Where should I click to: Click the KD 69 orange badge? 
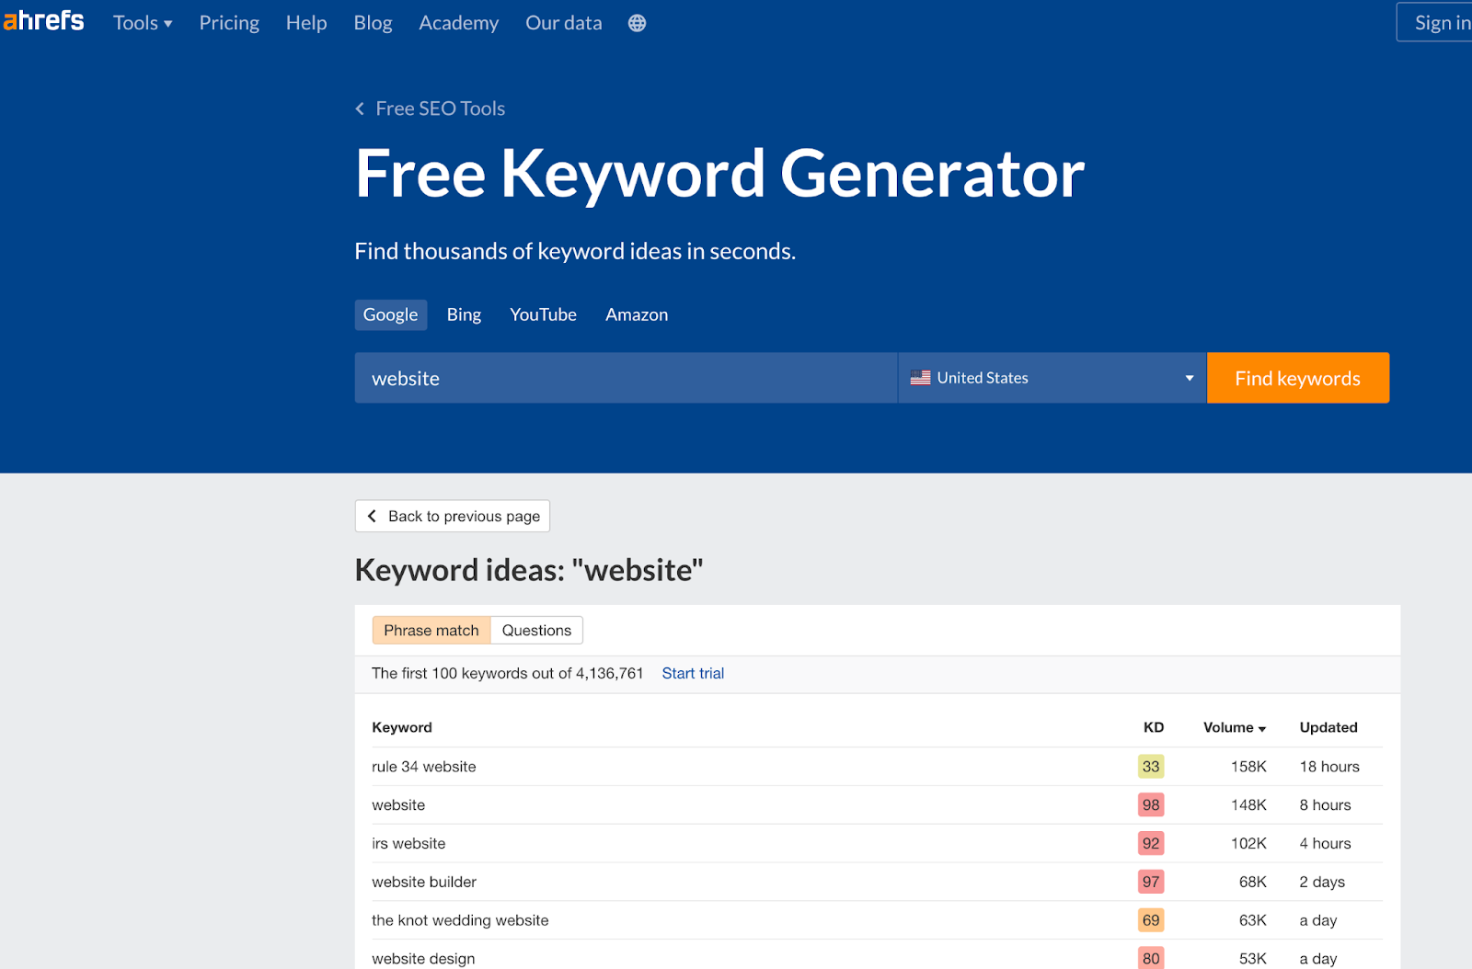point(1150,920)
